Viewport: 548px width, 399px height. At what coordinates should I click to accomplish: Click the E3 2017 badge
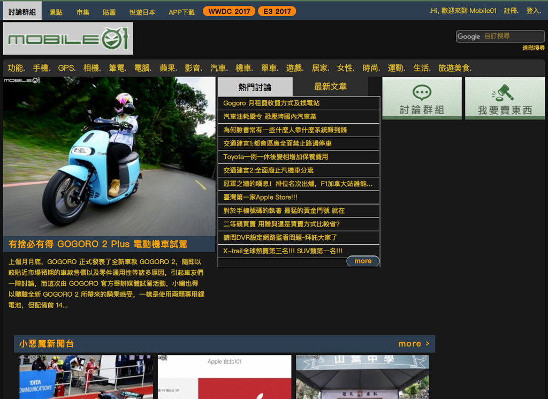pyautogui.click(x=277, y=11)
